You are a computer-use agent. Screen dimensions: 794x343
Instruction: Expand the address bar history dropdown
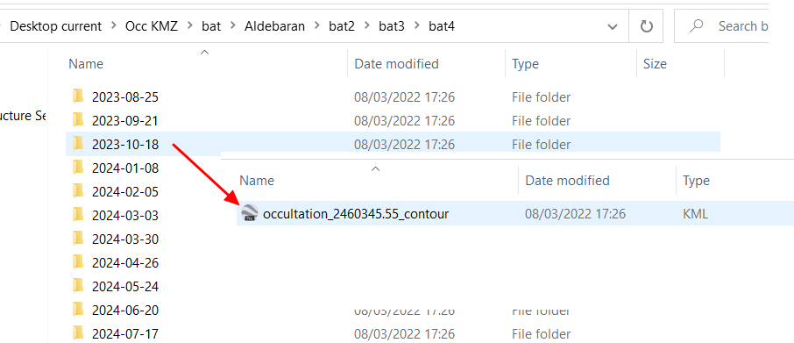click(x=613, y=26)
